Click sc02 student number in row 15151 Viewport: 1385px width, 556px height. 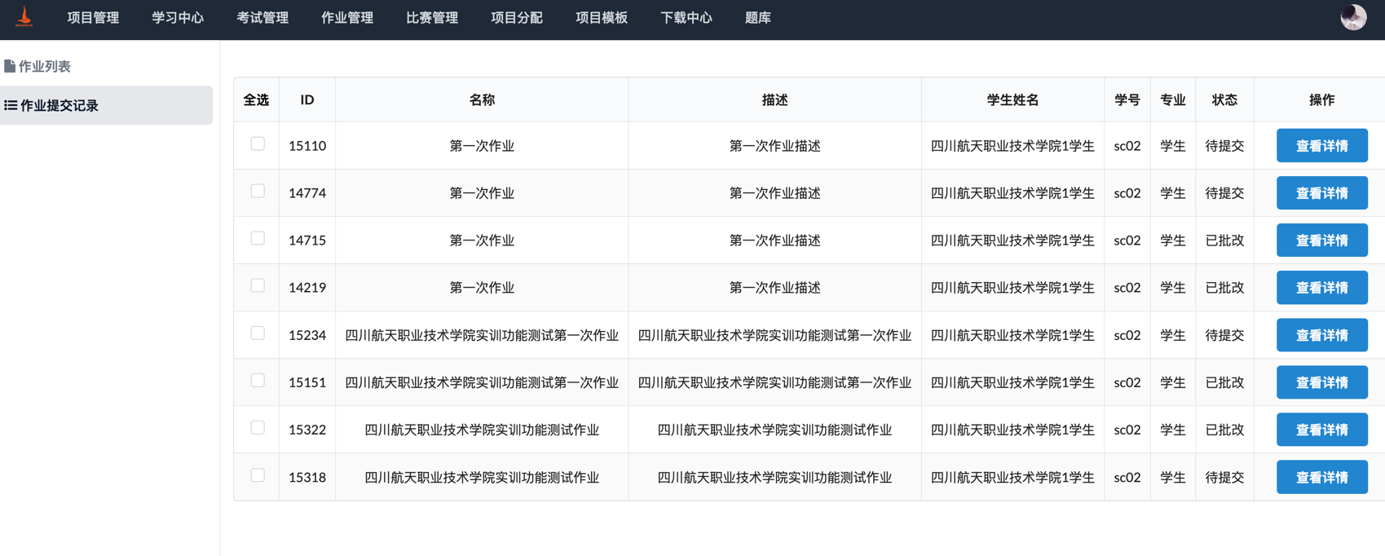pyautogui.click(x=1127, y=382)
